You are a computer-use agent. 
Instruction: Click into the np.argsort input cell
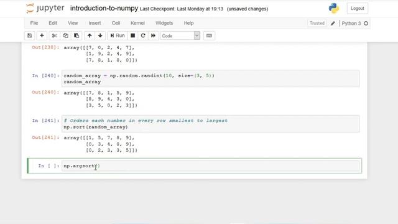pyautogui.click(x=210, y=166)
